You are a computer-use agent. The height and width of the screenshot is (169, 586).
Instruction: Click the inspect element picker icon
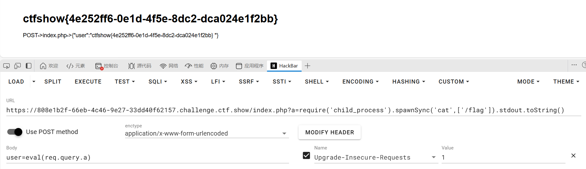6,66
